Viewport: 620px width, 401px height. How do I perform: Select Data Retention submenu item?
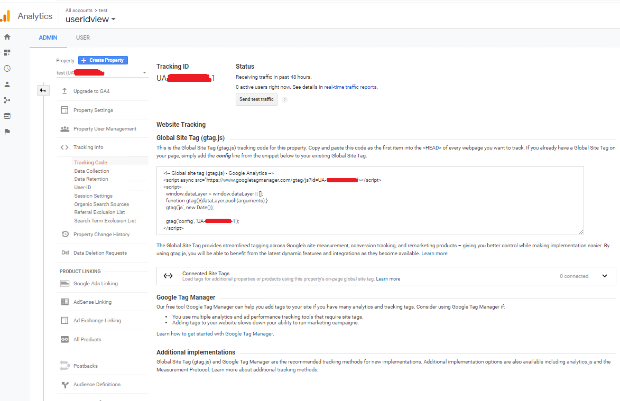point(91,179)
